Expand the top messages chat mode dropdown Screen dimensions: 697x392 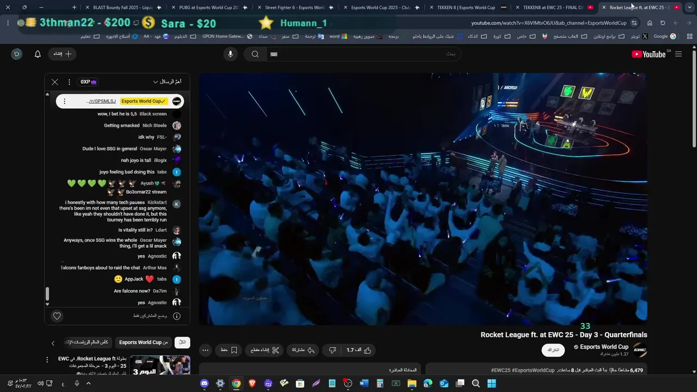point(167,82)
